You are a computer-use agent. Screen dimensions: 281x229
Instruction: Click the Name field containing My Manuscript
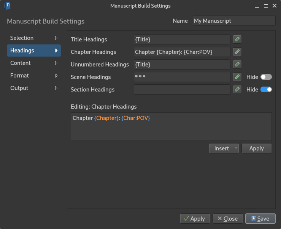[234, 21]
